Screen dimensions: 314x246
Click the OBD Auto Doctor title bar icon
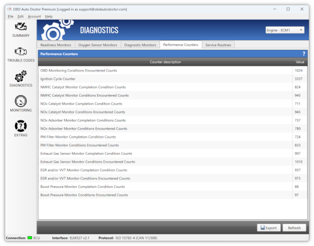[9, 9]
